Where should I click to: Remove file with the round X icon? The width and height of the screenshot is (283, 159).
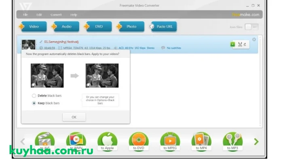(254, 40)
